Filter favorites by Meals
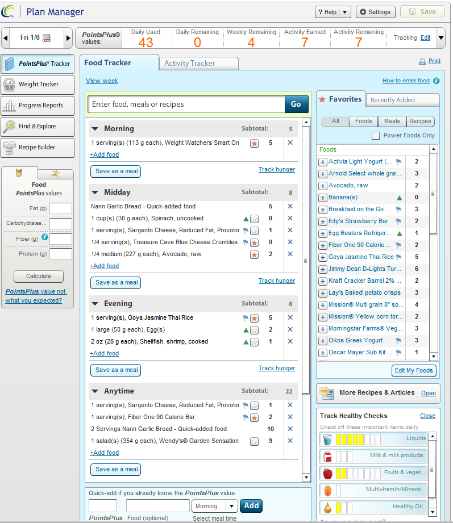Screen dimensions: 453x523 (x=392, y=122)
